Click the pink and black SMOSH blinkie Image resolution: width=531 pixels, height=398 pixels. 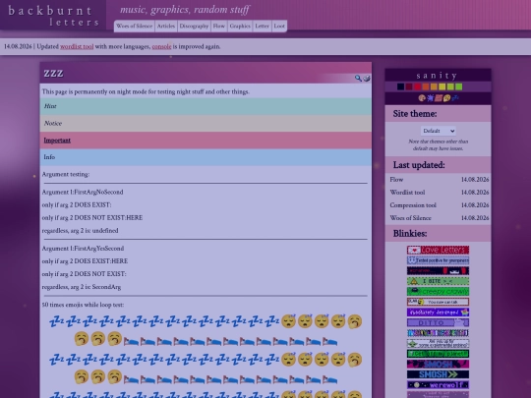[x=438, y=365]
